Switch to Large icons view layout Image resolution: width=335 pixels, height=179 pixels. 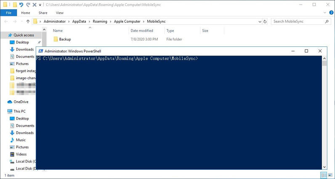point(330,175)
